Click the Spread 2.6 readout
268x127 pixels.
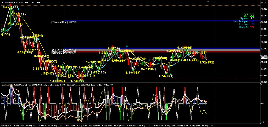247,19
